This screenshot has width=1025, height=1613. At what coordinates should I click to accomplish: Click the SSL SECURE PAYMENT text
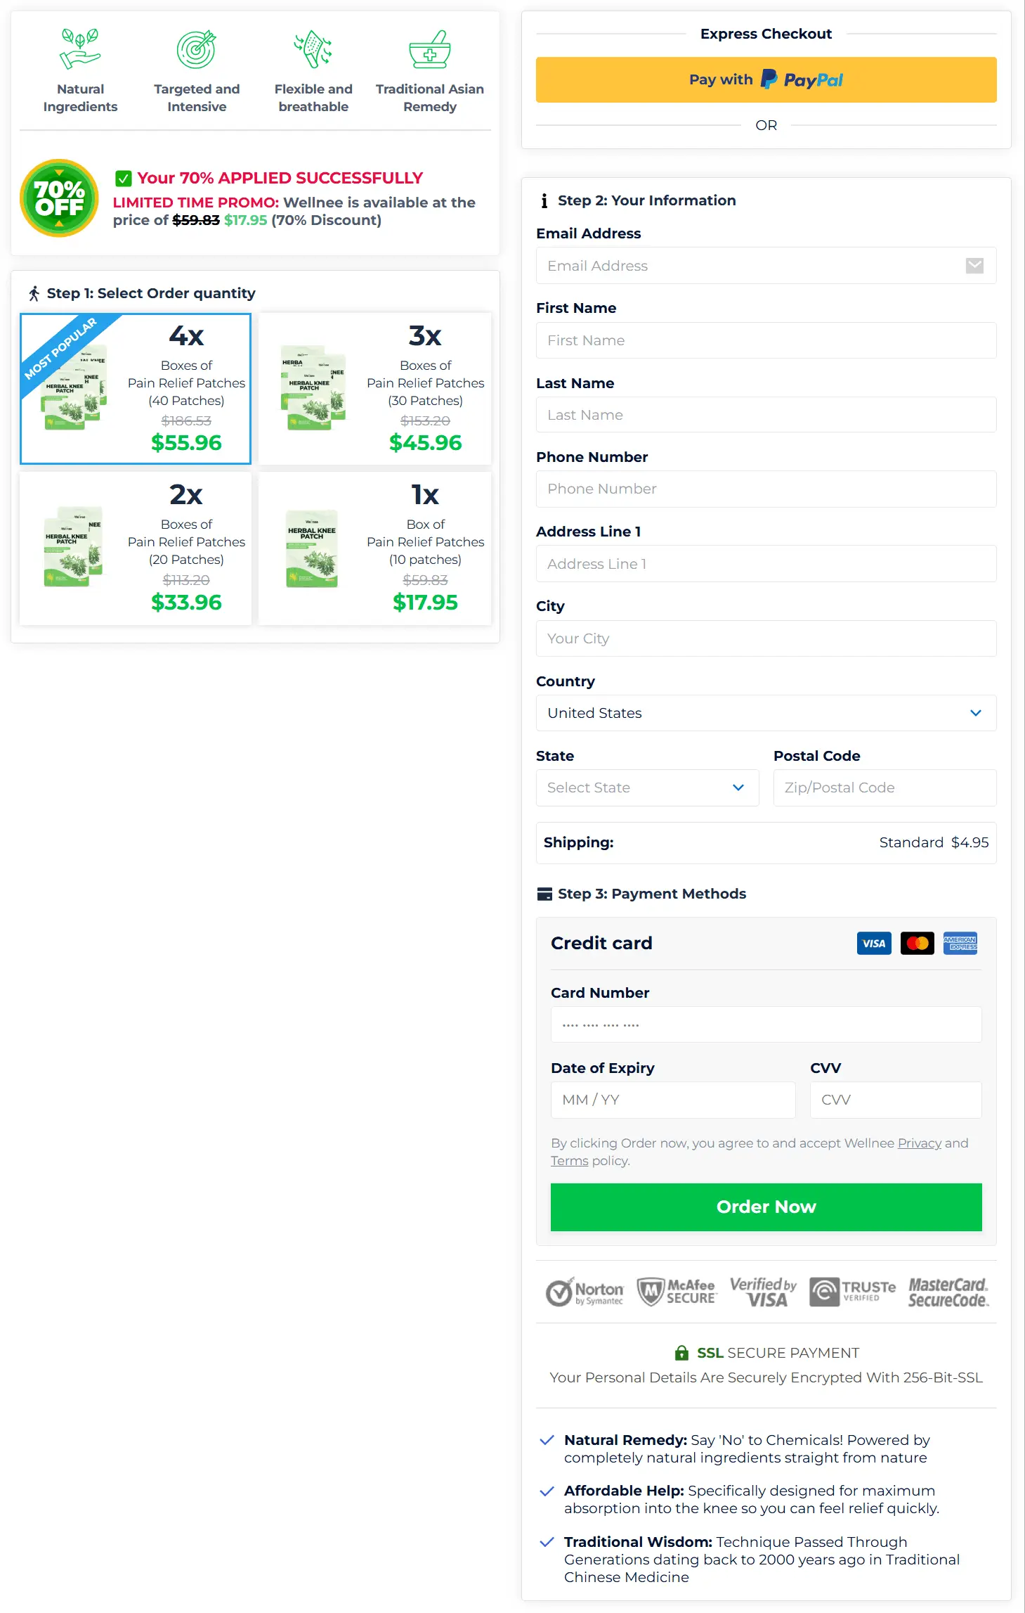(x=778, y=1353)
